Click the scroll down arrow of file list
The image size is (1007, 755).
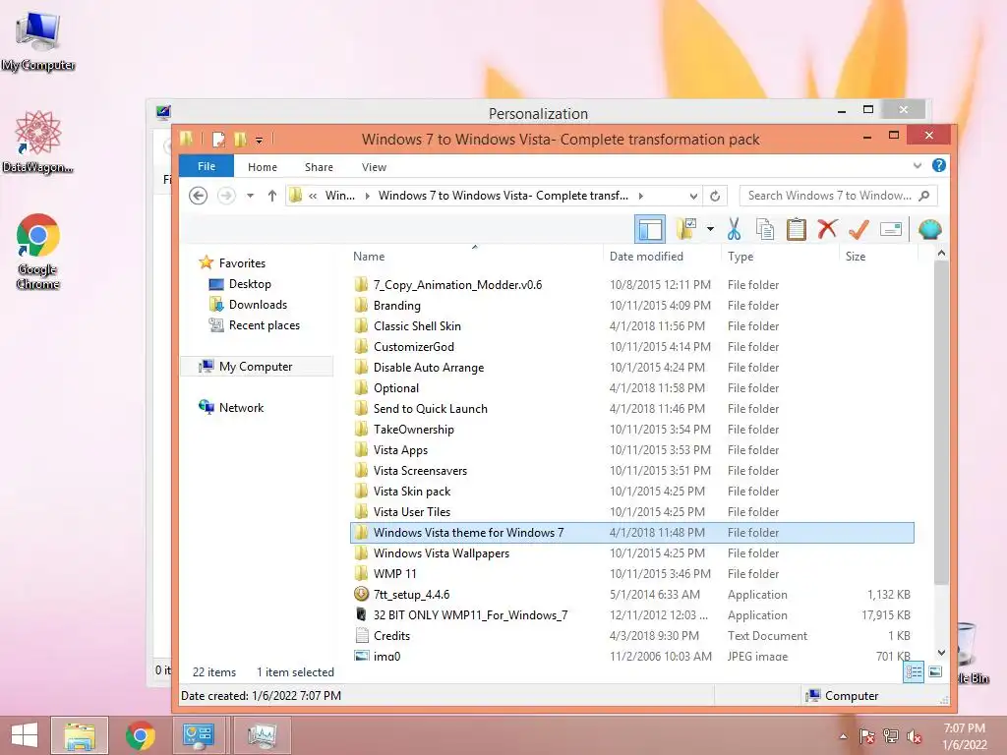click(941, 653)
